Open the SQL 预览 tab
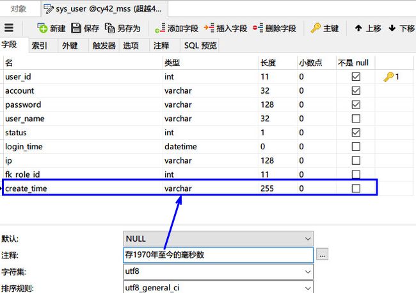This screenshot has width=416, height=293. (x=200, y=46)
